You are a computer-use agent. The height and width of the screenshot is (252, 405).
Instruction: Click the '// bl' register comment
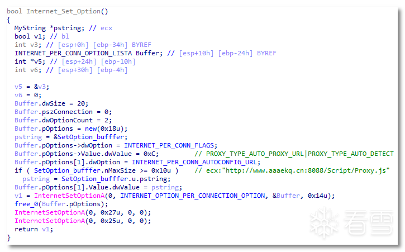[59, 36]
